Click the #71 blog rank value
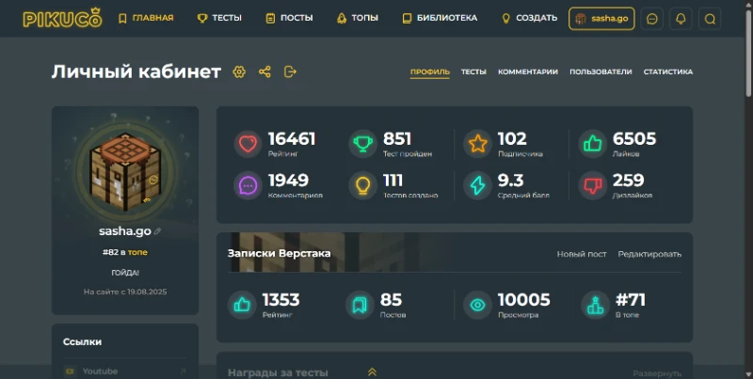Screen dimensions: 753x379 (x=631, y=300)
